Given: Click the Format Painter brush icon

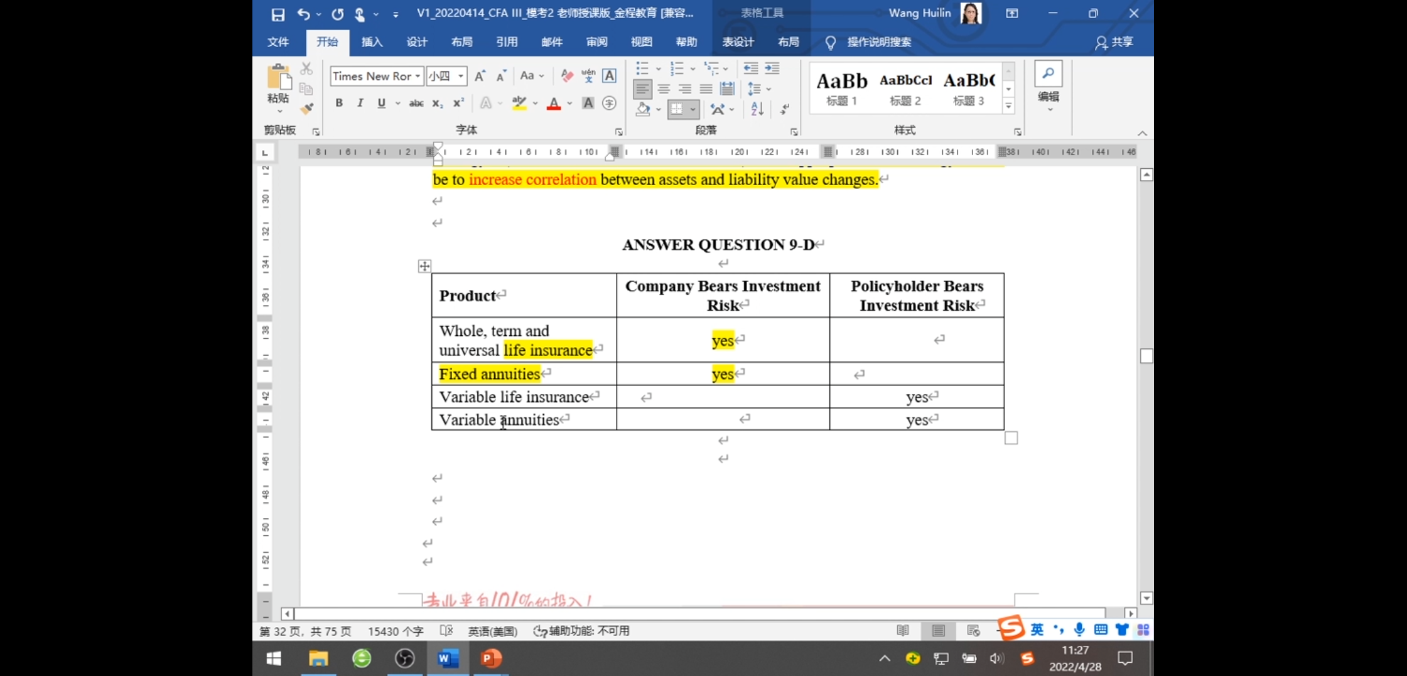Looking at the screenshot, I should (306, 109).
